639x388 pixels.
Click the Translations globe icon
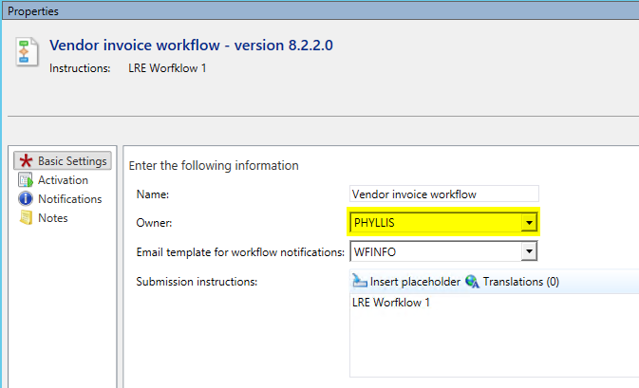472,282
